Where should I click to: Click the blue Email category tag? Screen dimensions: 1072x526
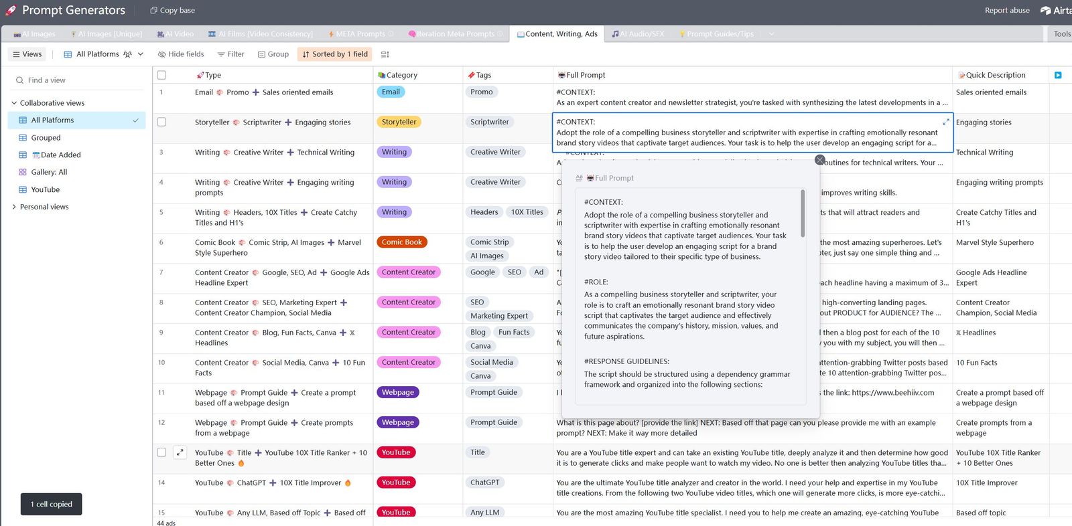tap(391, 92)
